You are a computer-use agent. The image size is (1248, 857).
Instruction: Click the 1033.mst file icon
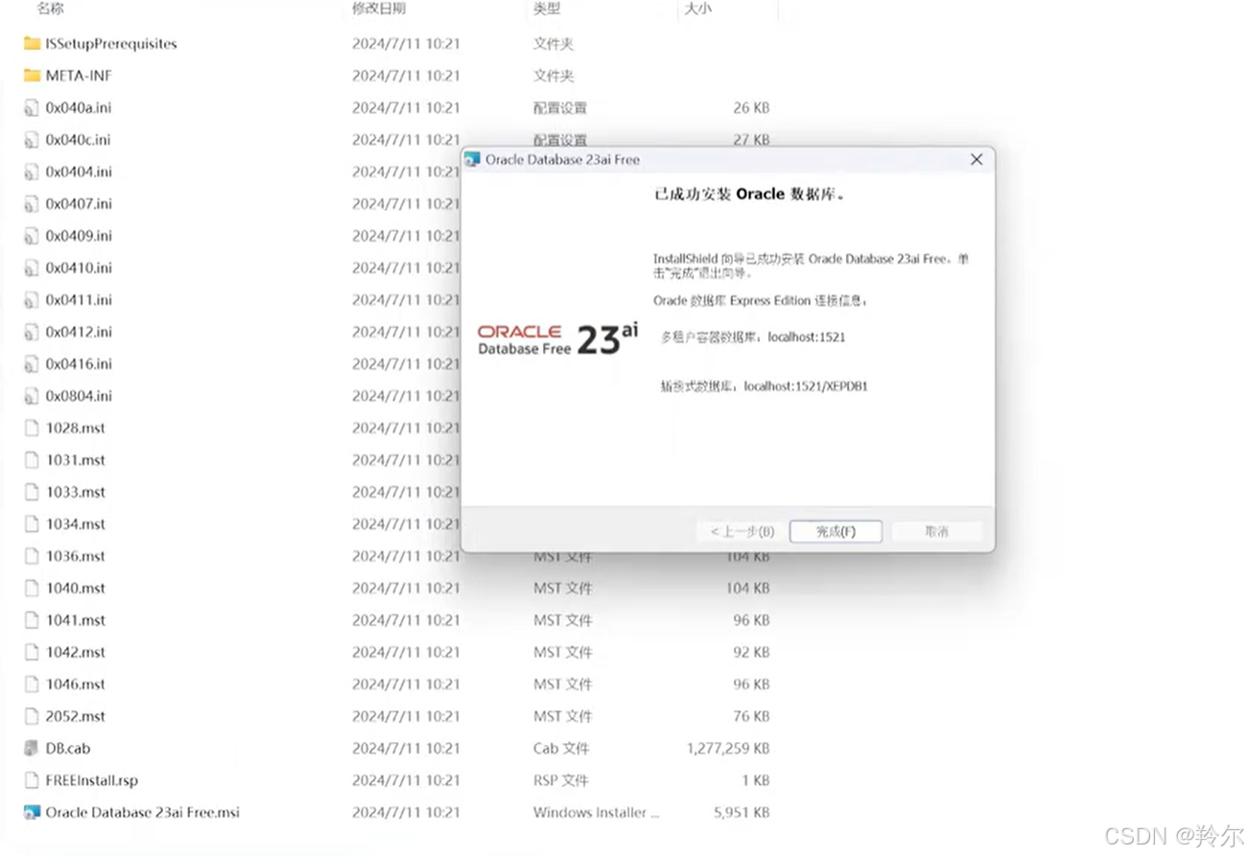(32, 492)
